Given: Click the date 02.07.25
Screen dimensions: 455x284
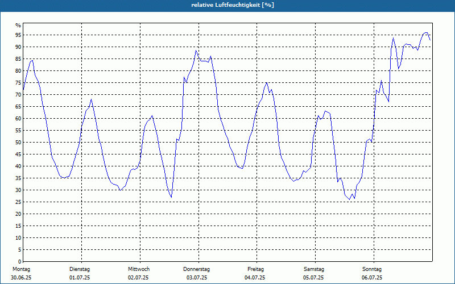Looking at the screenshot, I should click(x=138, y=278).
